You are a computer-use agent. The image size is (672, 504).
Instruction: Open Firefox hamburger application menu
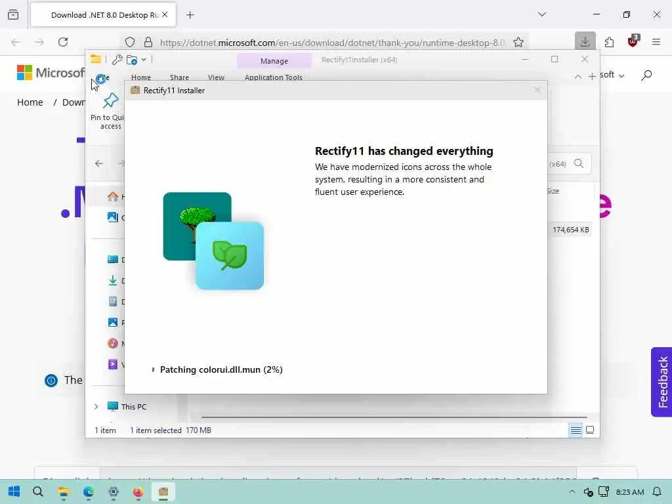click(656, 42)
